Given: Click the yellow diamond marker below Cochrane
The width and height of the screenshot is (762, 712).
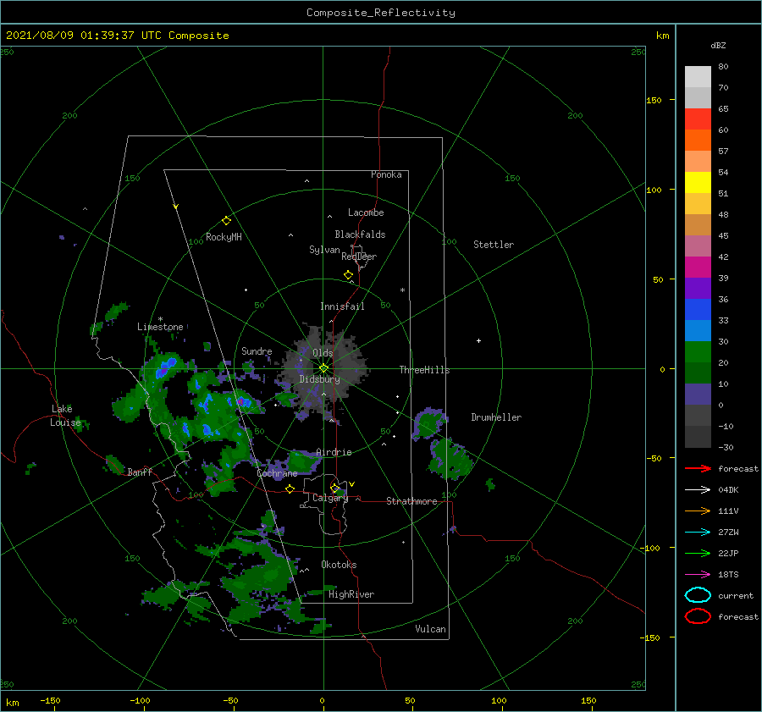Looking at the screenshot, I should 290,488.
